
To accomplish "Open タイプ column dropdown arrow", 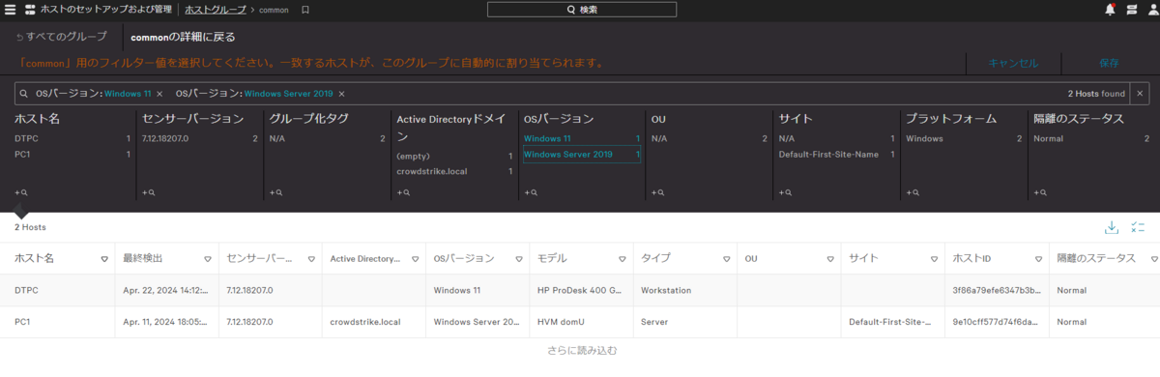I will coord(726,259).
